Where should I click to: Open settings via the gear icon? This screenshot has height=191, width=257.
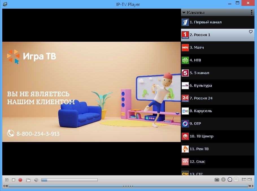click(223, 179)
